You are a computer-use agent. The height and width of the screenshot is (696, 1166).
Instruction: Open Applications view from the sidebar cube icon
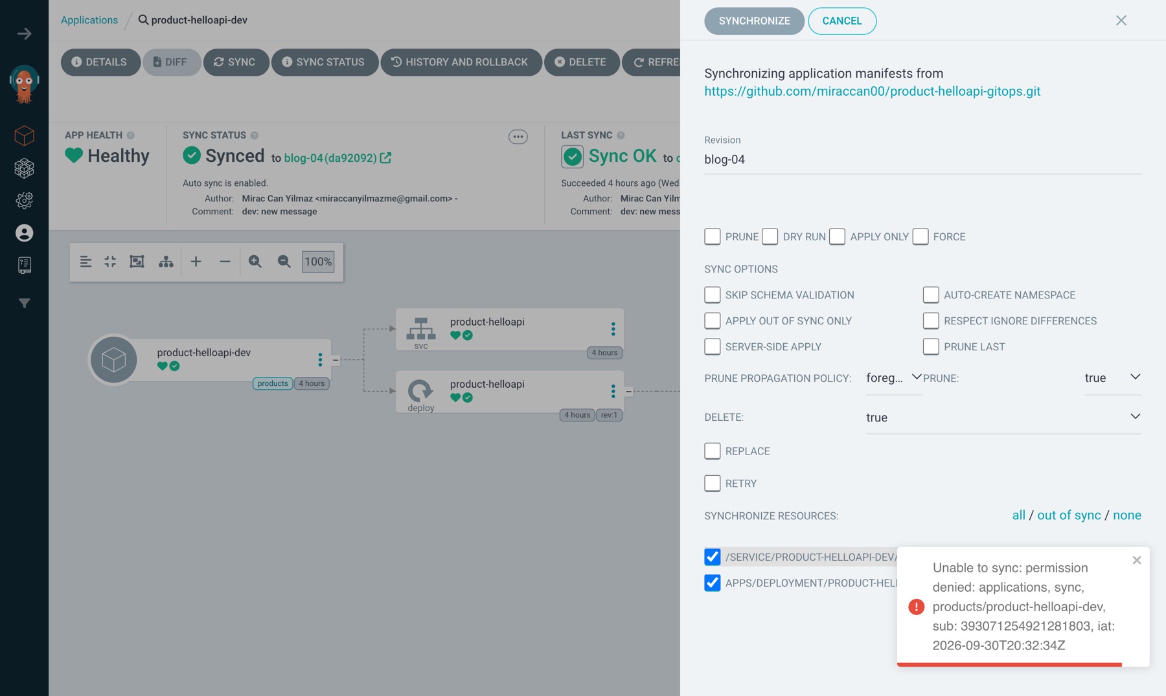coord(24,135)
